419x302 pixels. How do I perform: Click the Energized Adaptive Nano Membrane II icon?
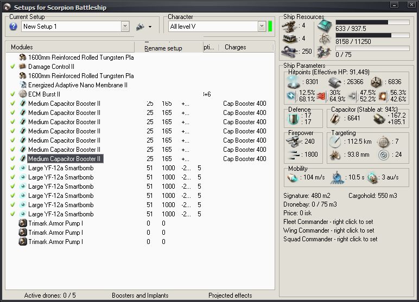[23, 85]
